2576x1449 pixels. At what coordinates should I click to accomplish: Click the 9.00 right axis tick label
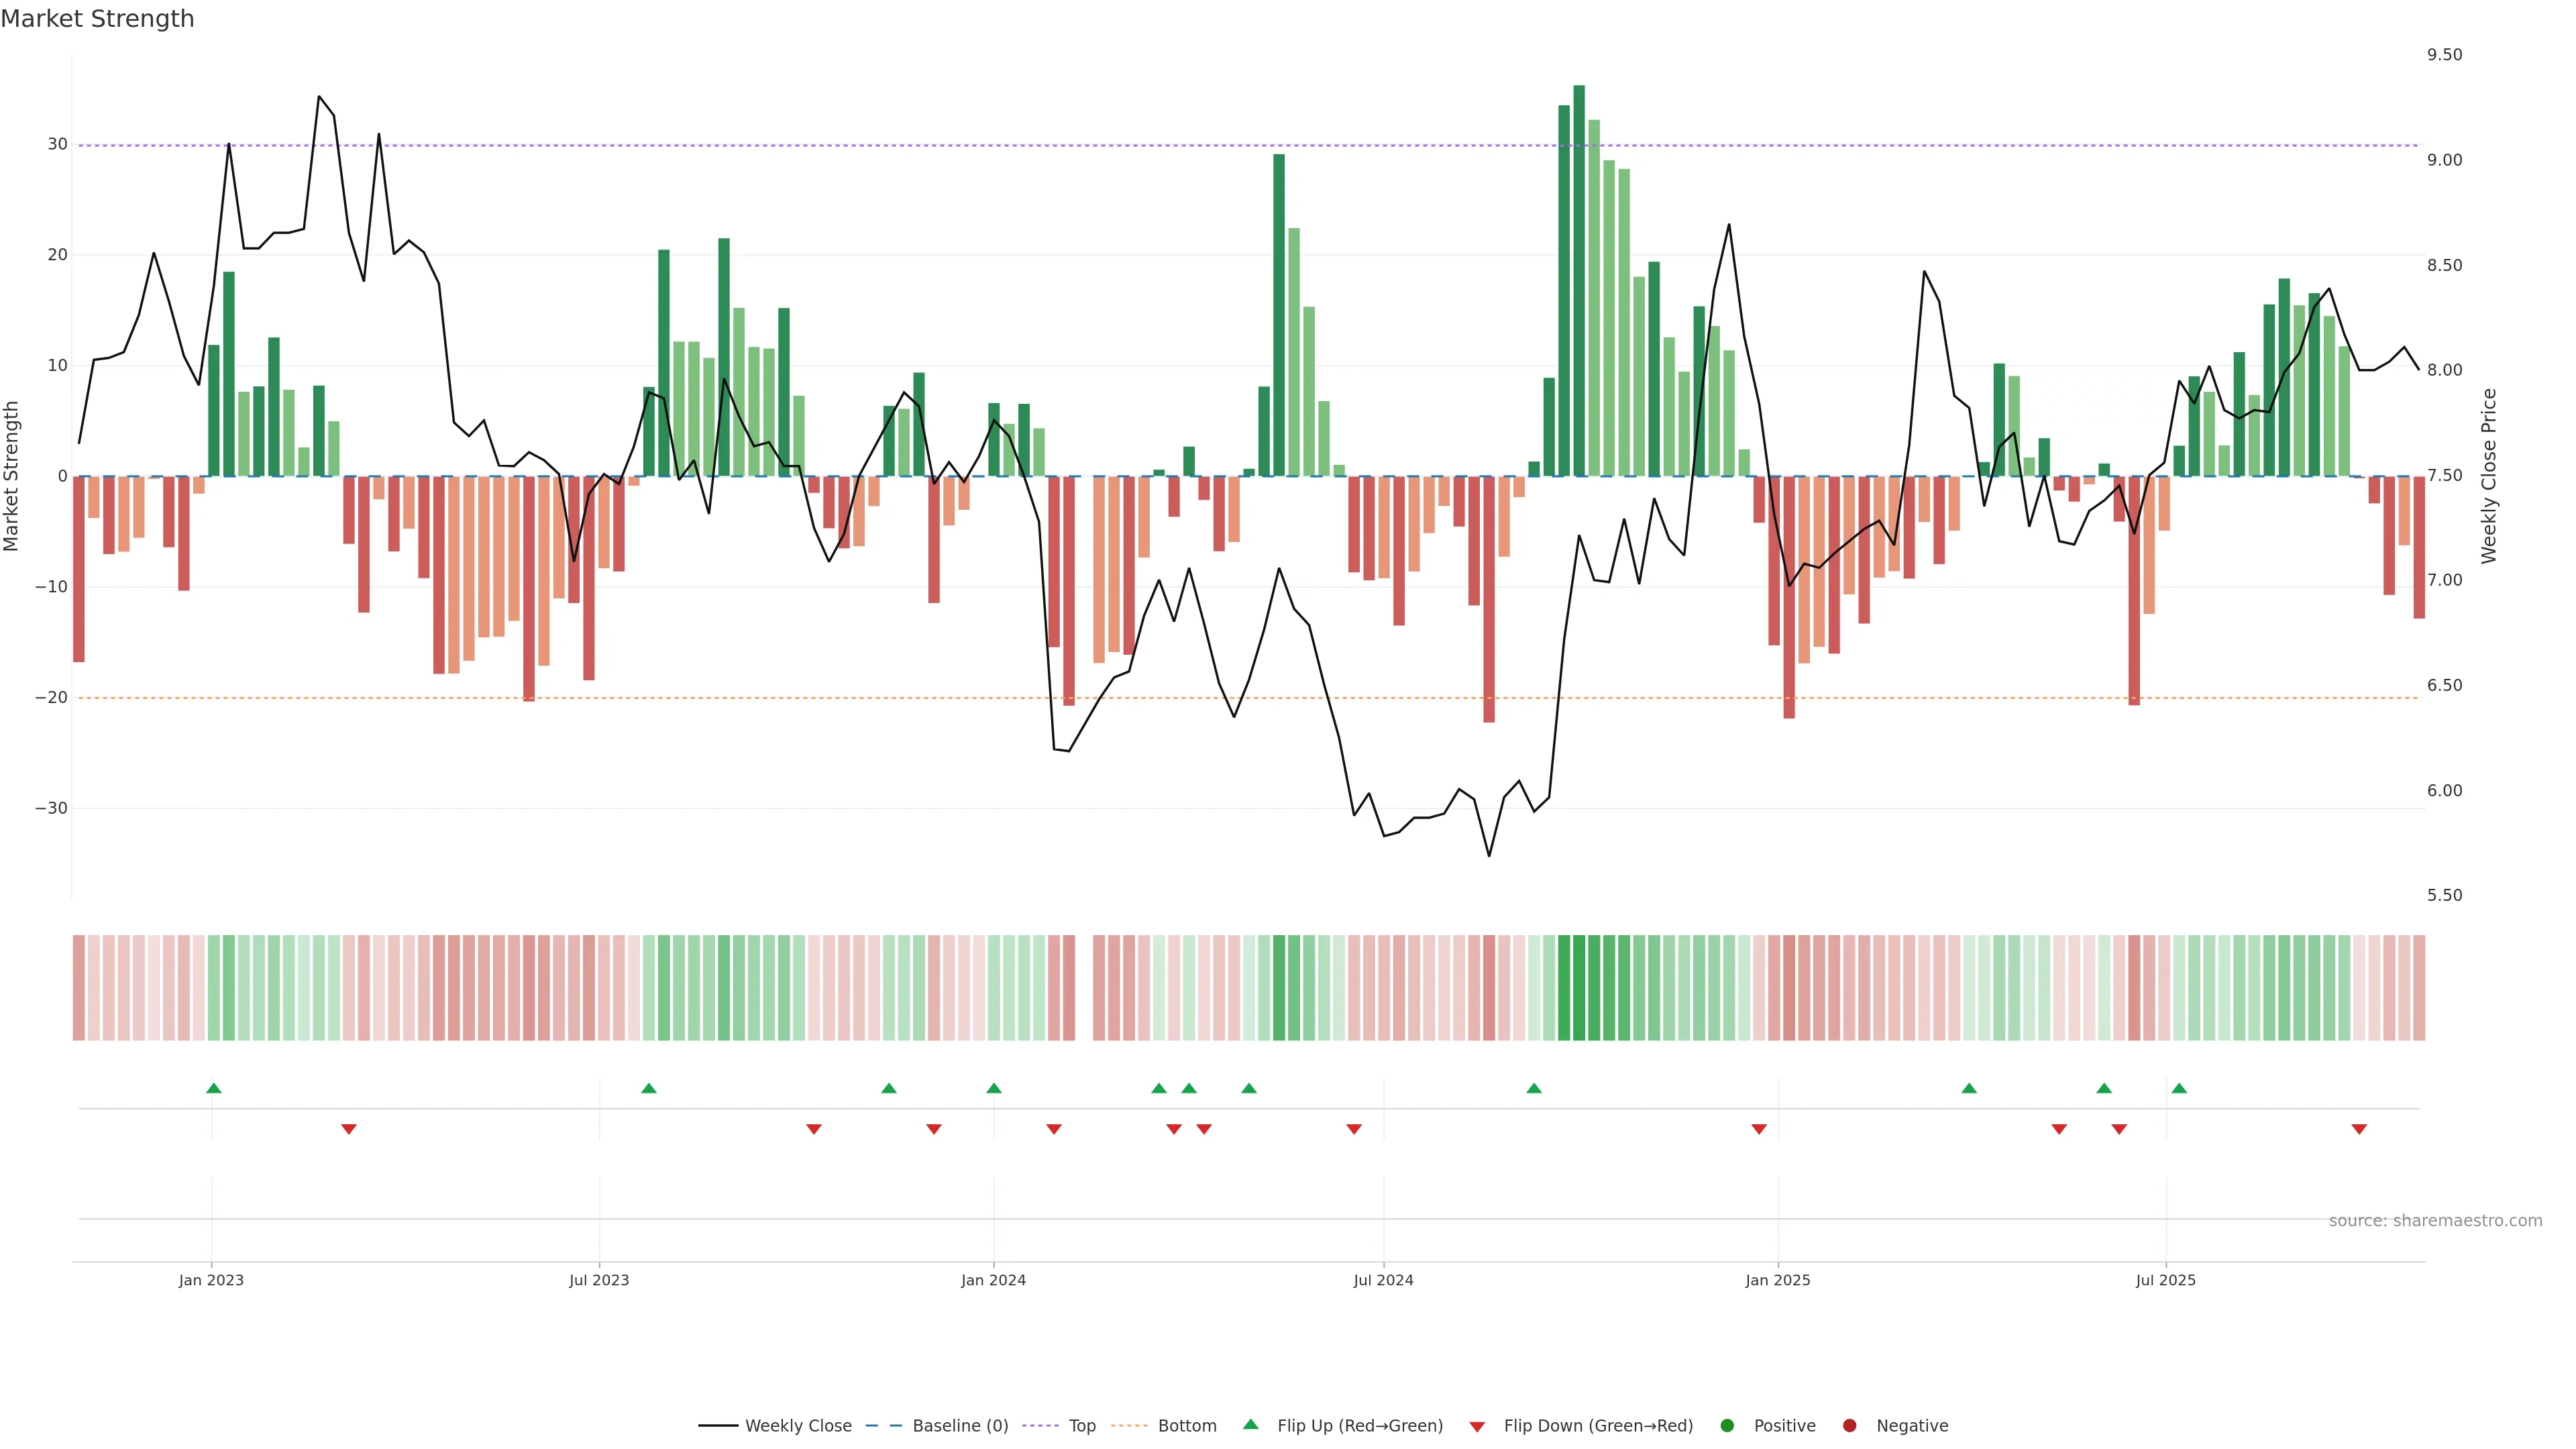coord(2444,160)
